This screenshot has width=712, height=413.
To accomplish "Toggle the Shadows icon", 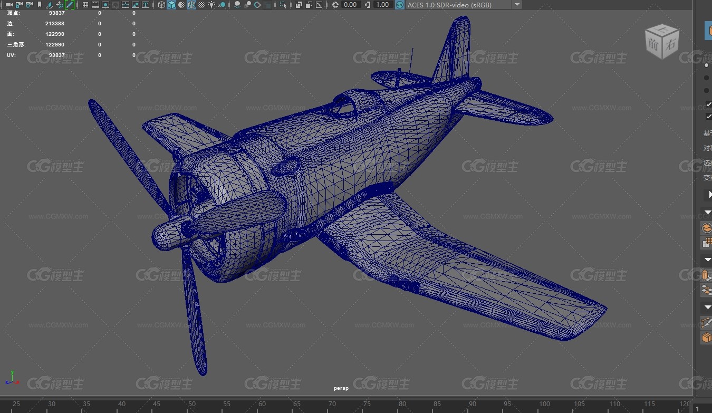I will click(x=222, y=5).
